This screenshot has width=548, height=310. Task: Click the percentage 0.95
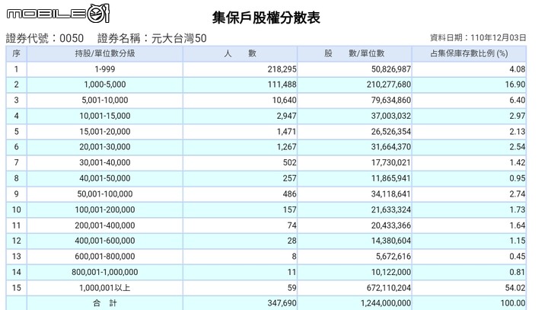pyautogui.click(x=518, y=178)
